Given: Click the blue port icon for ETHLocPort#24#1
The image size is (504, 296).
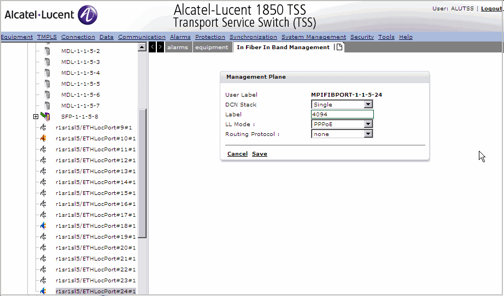Looking at the screenshot, I should [x=43, y=291].
